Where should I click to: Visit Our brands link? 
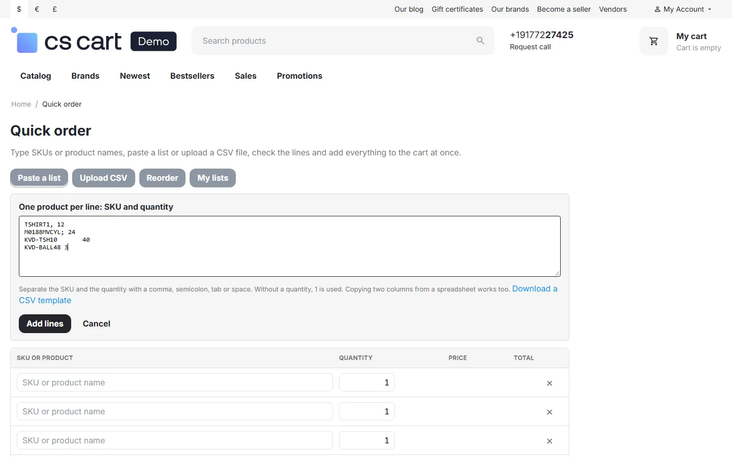[510, 9]
